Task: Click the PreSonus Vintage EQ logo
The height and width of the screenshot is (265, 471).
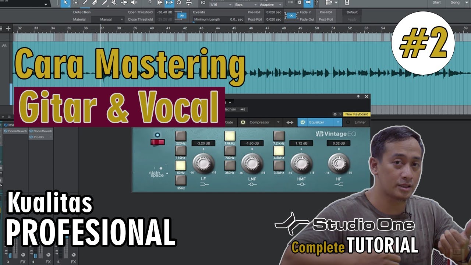Action: pos(336,134)
